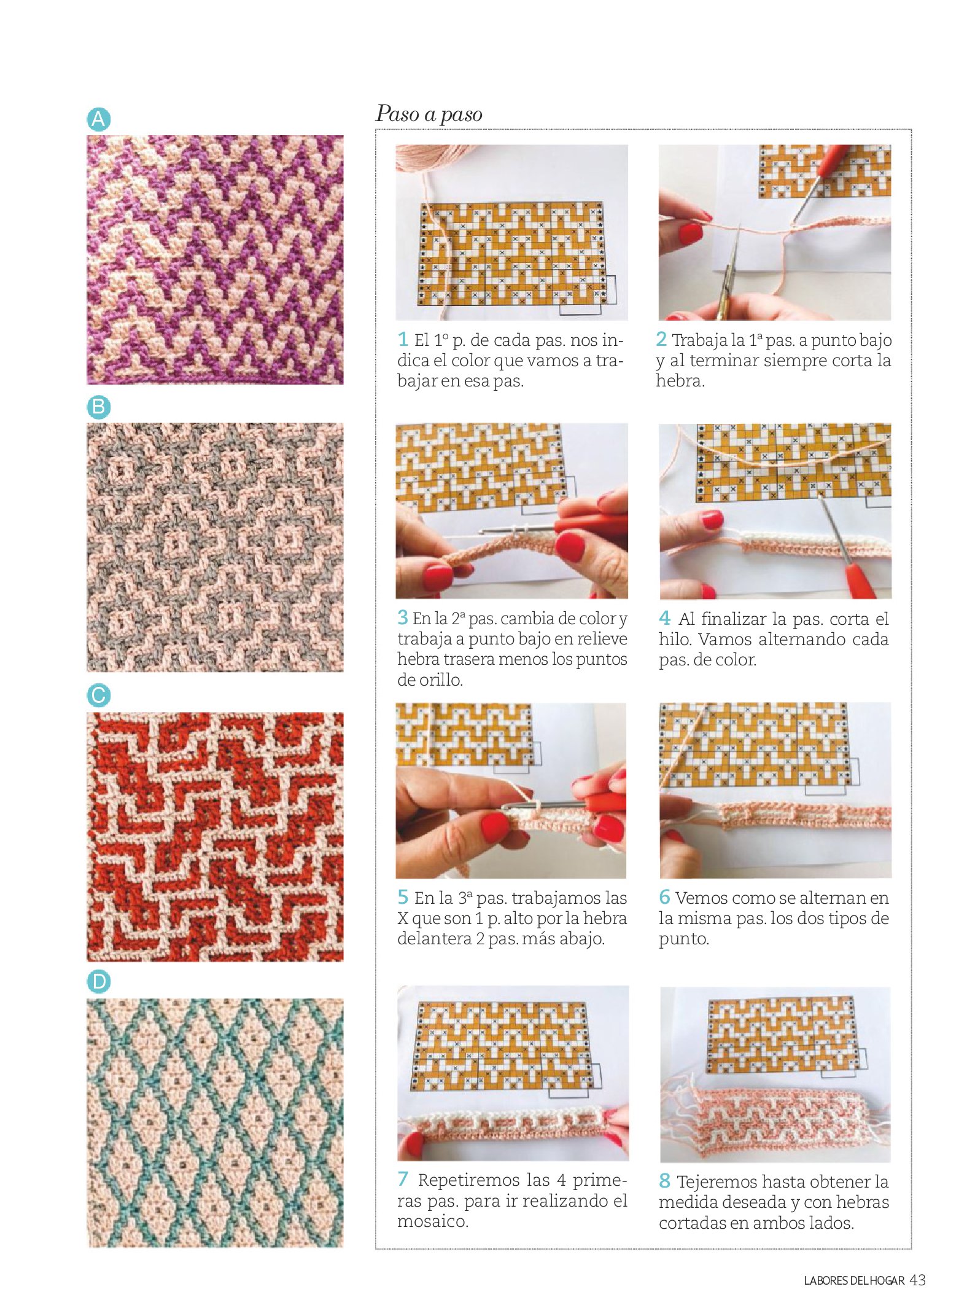Select the gray and pink diamond swatch B

(215, 547)
